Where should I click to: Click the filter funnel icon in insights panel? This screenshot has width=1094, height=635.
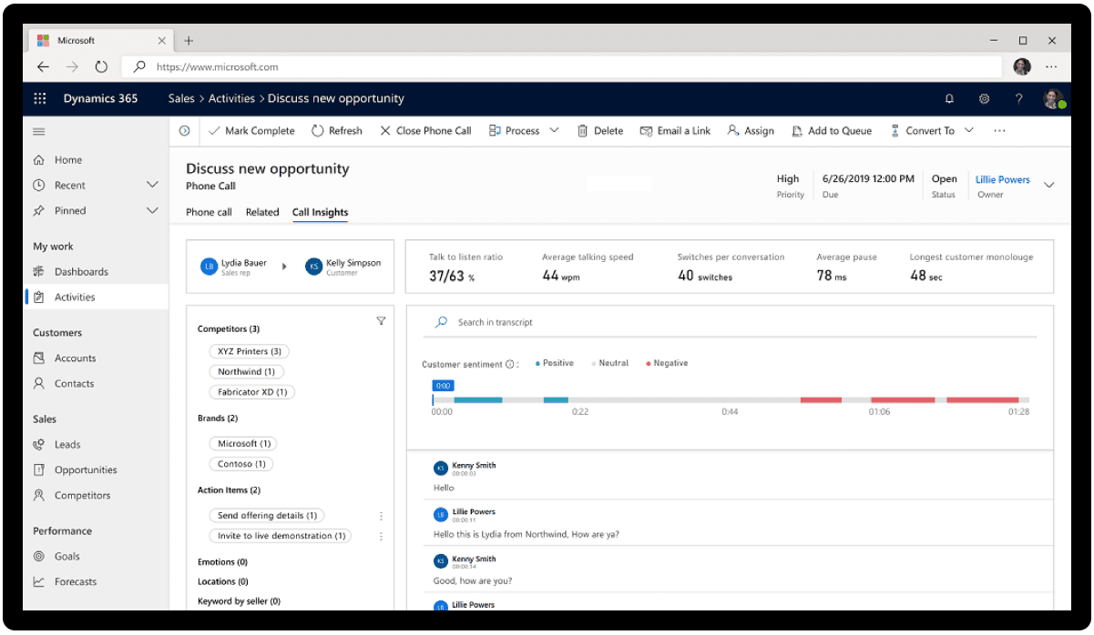(x=381, y=320)
